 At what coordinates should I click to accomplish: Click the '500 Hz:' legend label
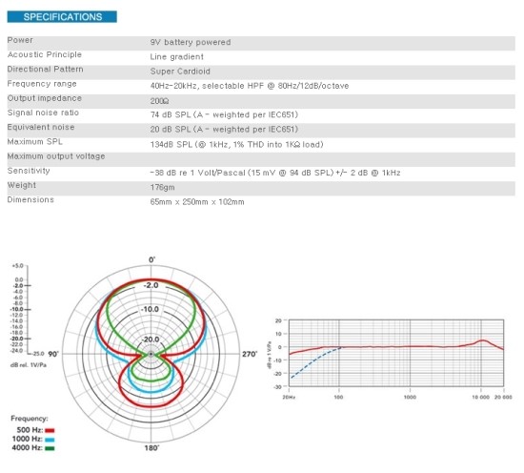(x=30, y=430)
